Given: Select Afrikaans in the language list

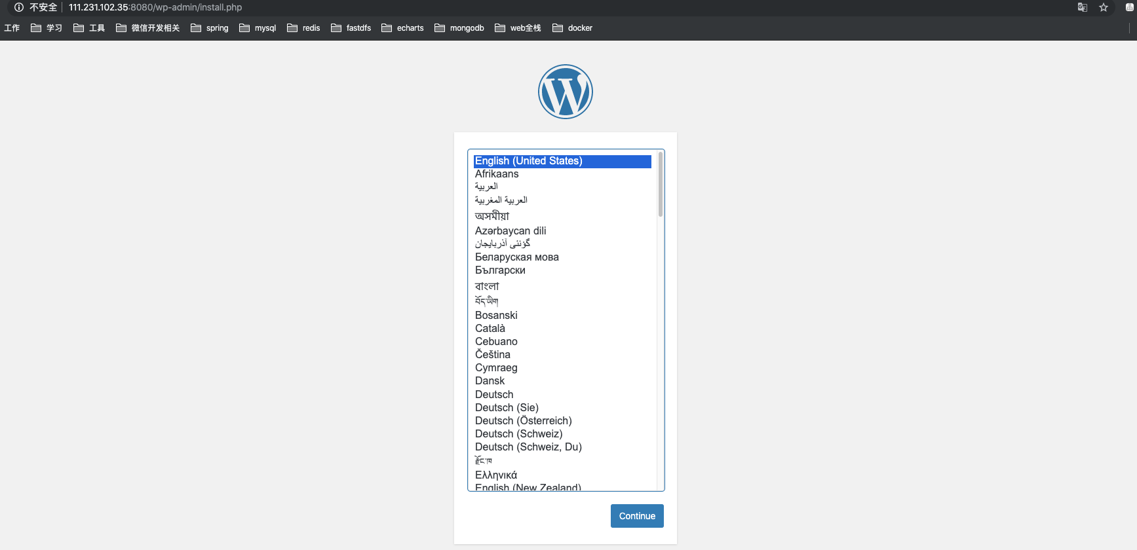Looking at the screenshot, I should pyautogui.click(x=562, y=174).
